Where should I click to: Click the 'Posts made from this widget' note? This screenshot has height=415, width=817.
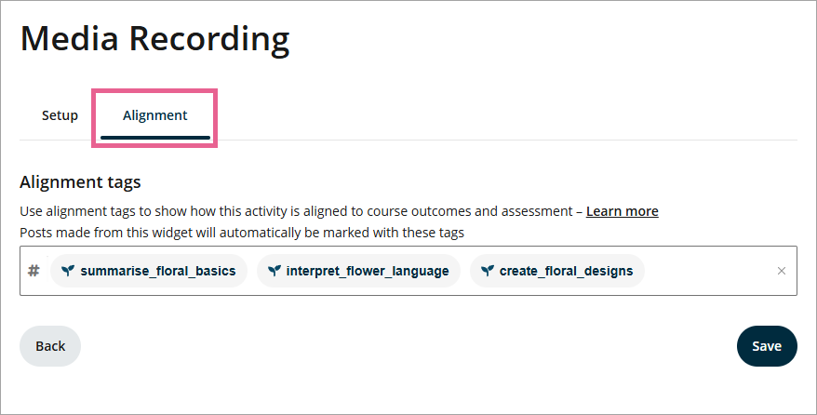(x=242, y=232)
